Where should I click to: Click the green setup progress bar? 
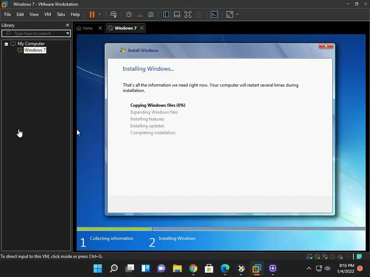coord(114,229)
